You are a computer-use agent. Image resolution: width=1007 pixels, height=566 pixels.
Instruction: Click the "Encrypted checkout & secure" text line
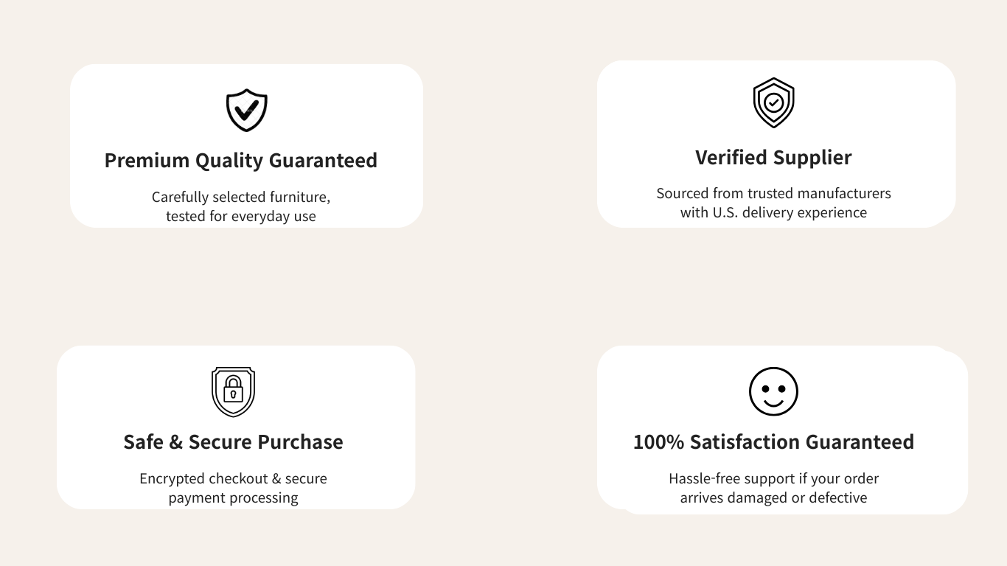(233, 479)
